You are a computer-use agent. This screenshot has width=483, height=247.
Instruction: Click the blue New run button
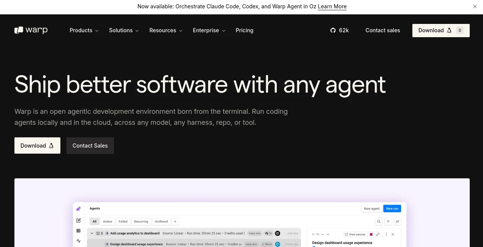pyautogui.click(x=392, y=209)
